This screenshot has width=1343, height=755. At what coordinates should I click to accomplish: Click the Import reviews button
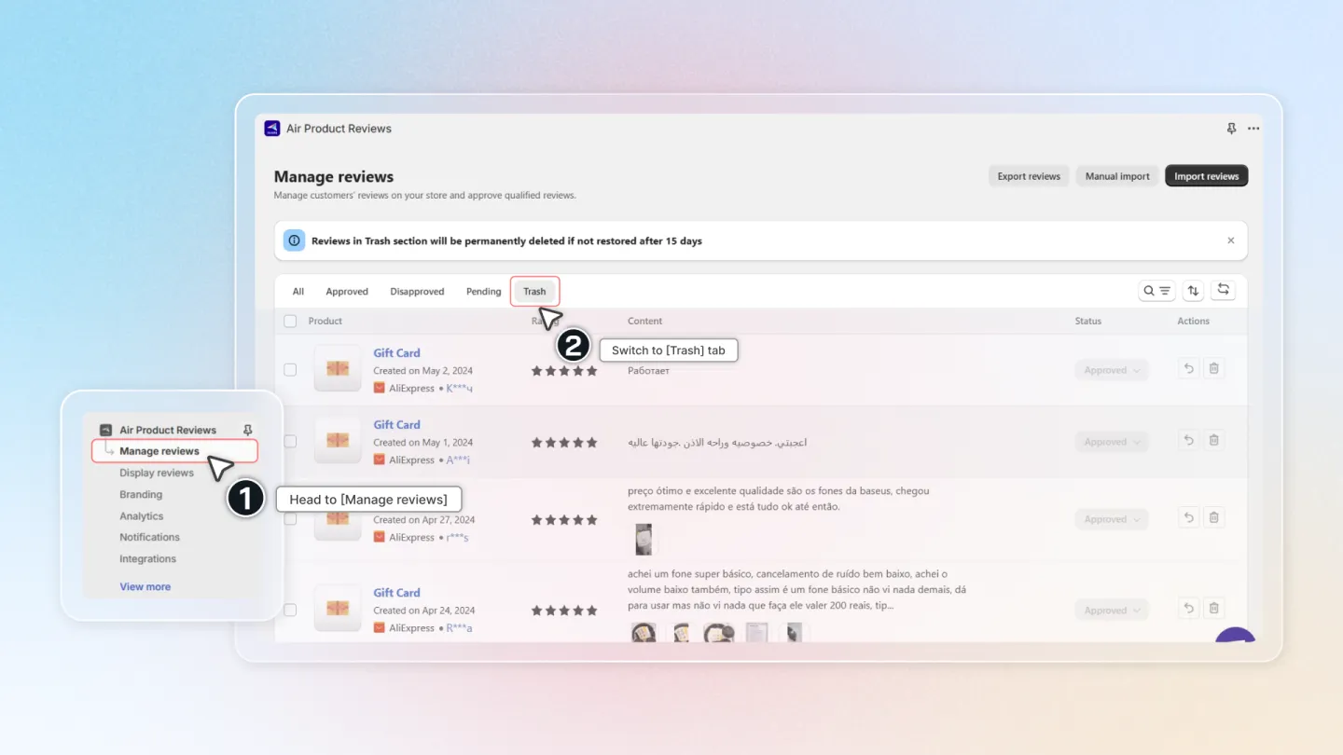[1207, 176]
